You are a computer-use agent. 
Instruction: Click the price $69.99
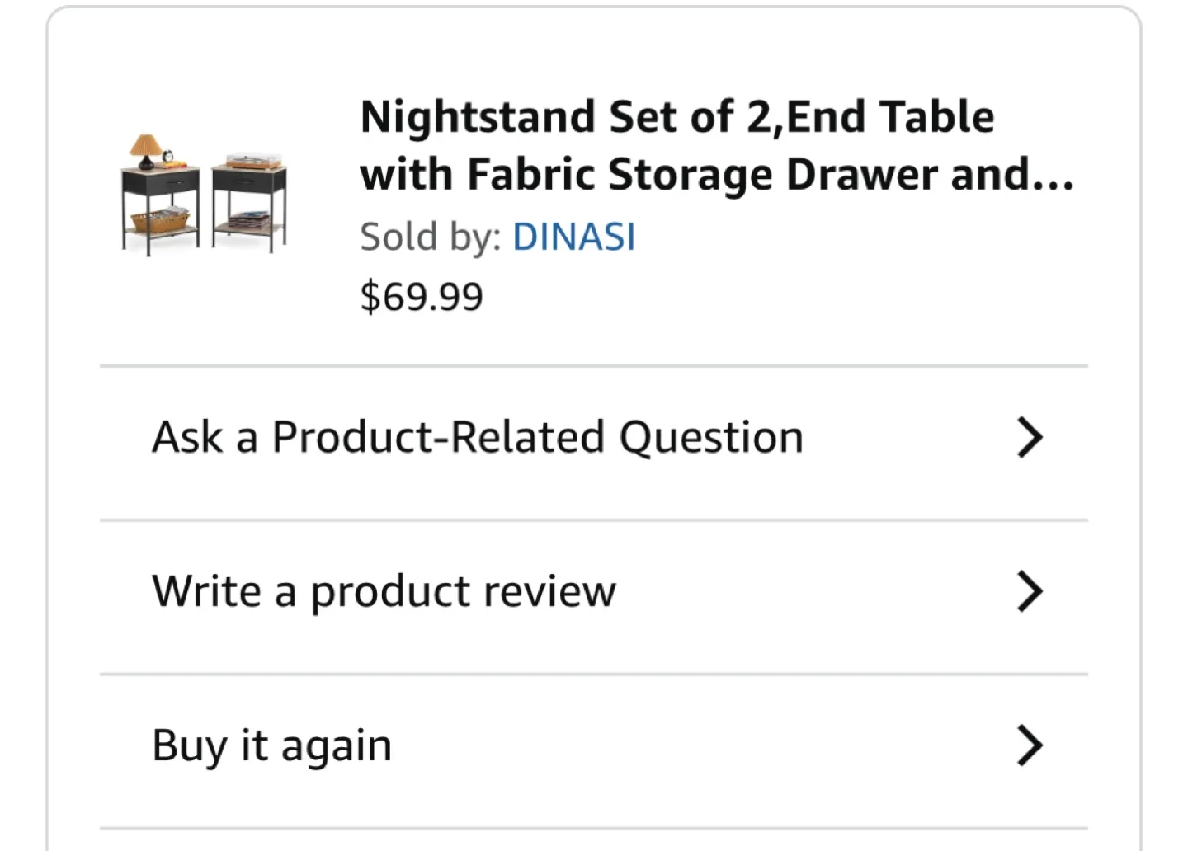point(422,296)
